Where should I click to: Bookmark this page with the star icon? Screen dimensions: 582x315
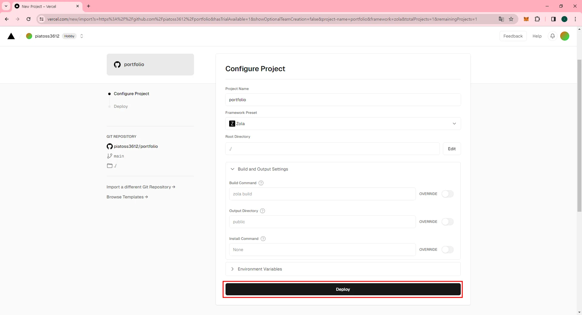coord(511,19)
